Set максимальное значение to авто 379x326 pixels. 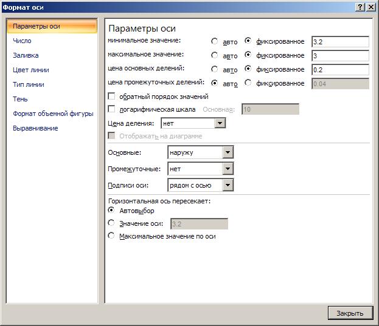[x=214, y=55]
